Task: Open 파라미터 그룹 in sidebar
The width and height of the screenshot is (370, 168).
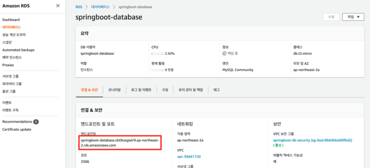Action: pyautogui.click(x=12, y=84)
